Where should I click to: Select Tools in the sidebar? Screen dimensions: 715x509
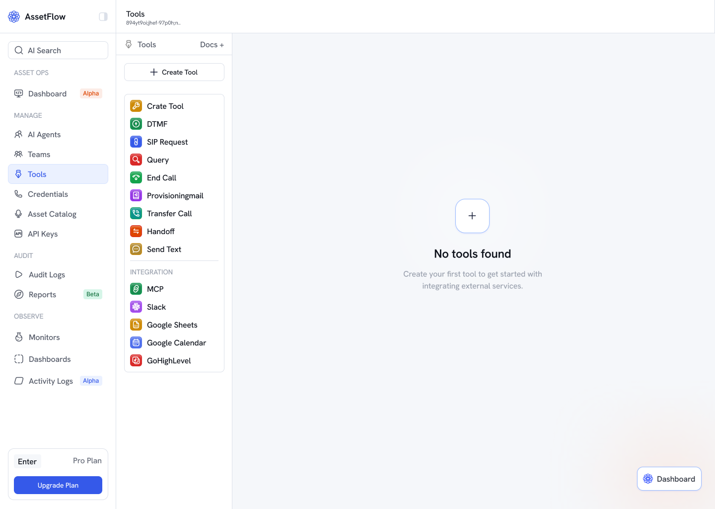click(x=58, y=174)
